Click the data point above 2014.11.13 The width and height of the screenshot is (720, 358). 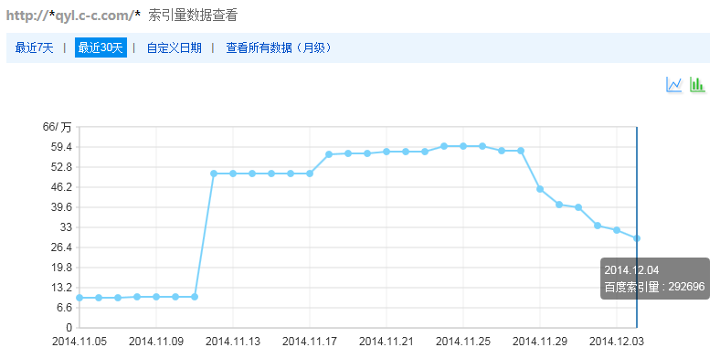coord(233,174)
